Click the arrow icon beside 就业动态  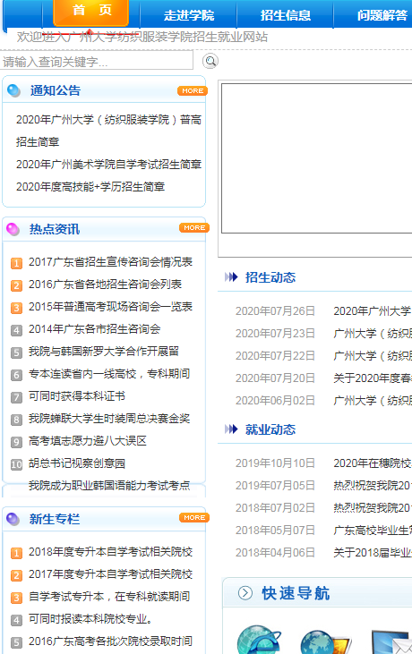click(231, 429)
